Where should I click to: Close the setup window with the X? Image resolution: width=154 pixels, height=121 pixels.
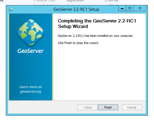[140, 8]
